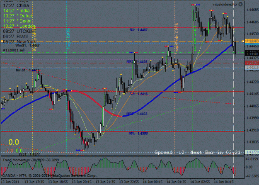This screenshot has height=185, width=259.
Task: Click '13 Jun 18:55' on the time axis
Action: click(x=58, y=182)
